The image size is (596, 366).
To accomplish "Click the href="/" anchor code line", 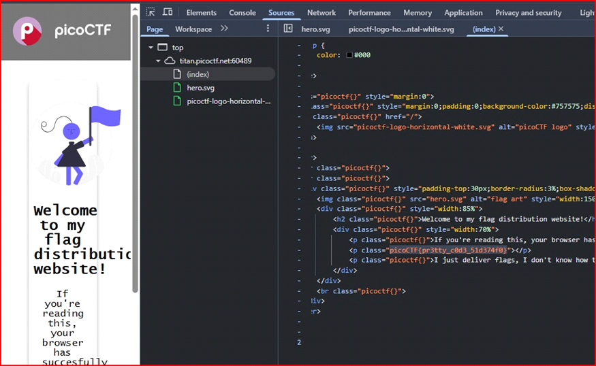I will pos(367,116).
